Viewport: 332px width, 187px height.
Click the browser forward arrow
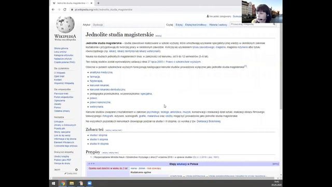tap(59, 9)
